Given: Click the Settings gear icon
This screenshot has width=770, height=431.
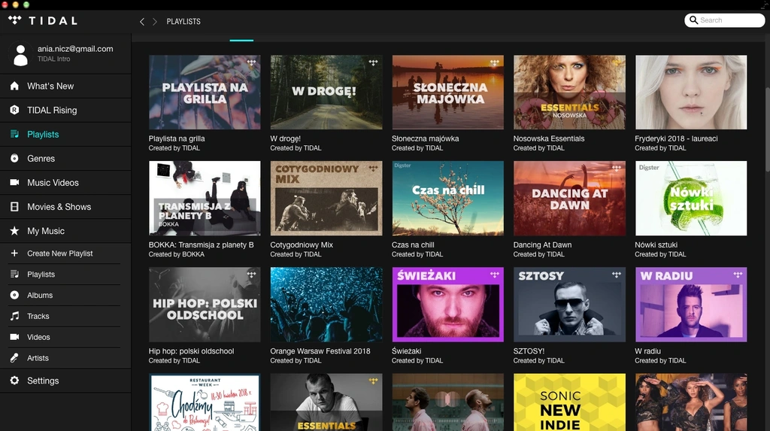Looking at the screenshot, I should pyautogui.click(x=14, y=381).
